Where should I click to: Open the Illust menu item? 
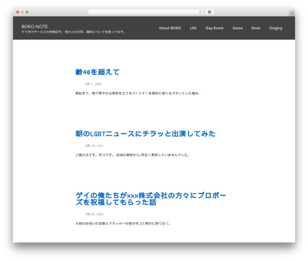pyautogui.click(x=256, y=28)
